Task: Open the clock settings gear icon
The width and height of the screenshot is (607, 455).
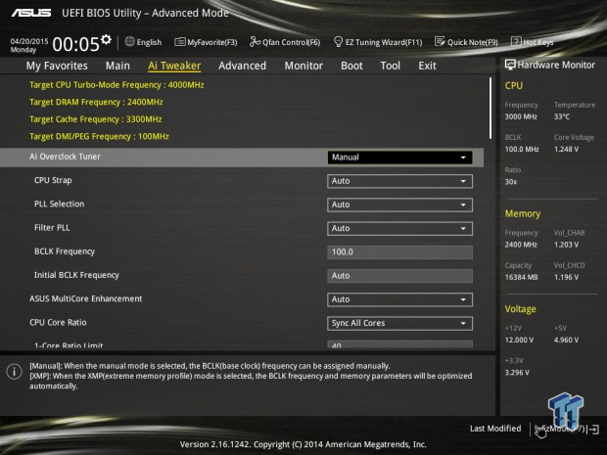Action: [x=106, y=39]
